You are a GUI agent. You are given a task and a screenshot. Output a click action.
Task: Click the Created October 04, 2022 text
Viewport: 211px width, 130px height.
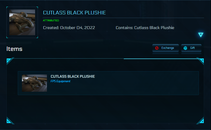(x=69, y=28)
